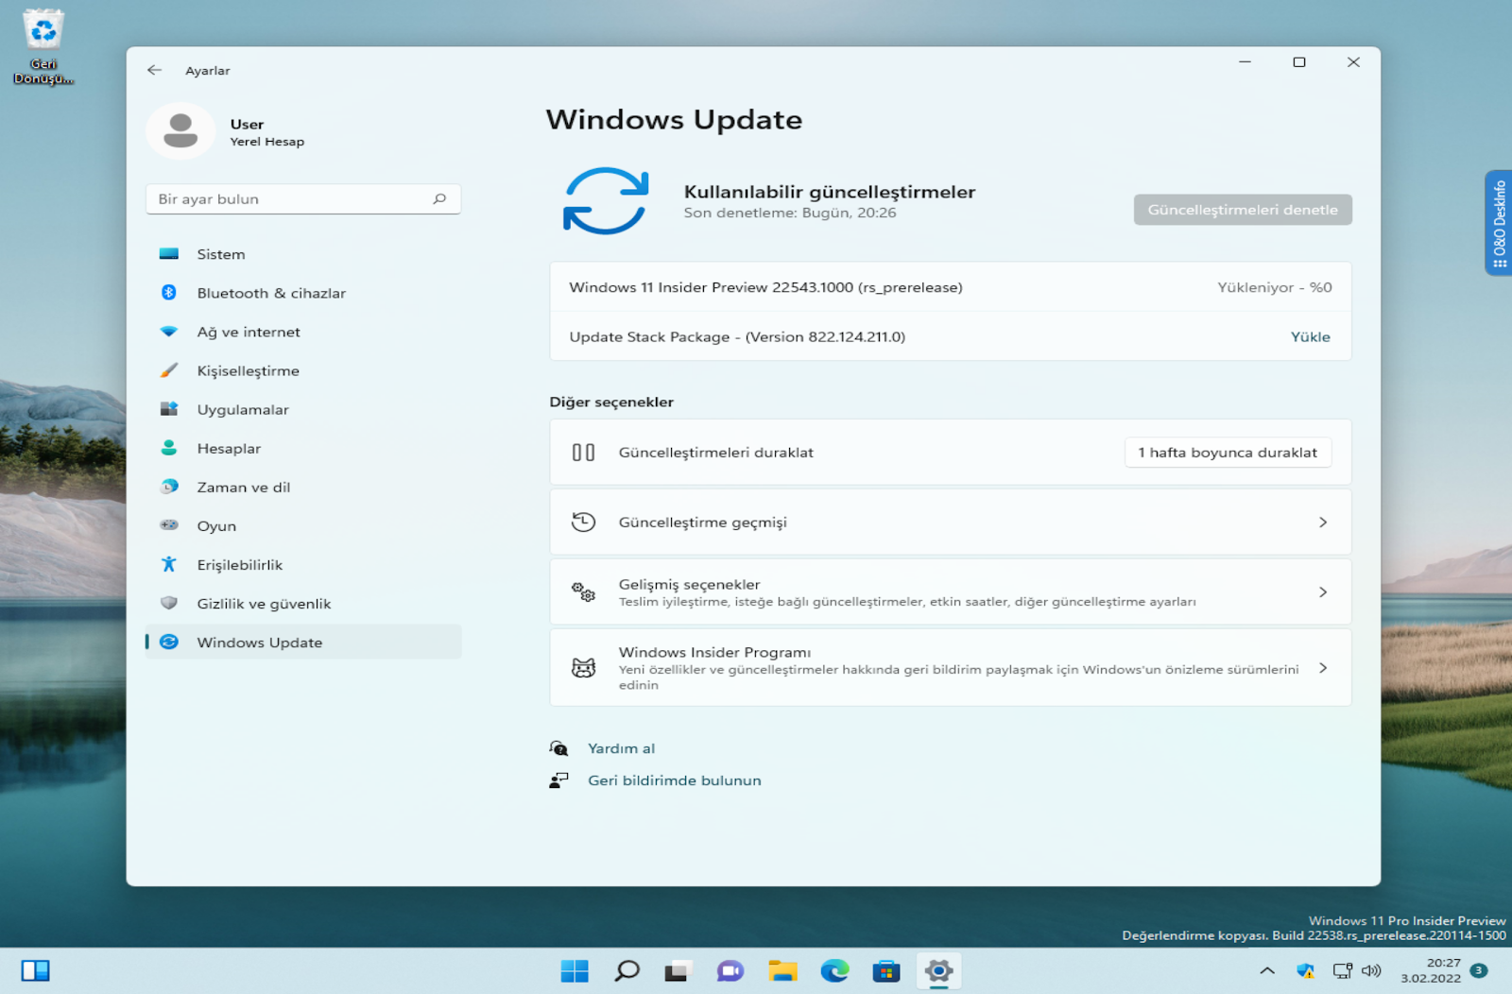Click Yükle for Update Stack Package
The width and height of the screenshot is (1512, 994).
(x=1310, y=336)
